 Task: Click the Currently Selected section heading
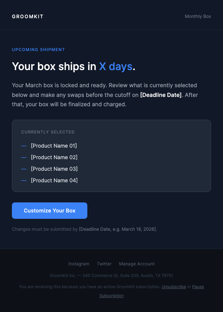tap(48, 132)
